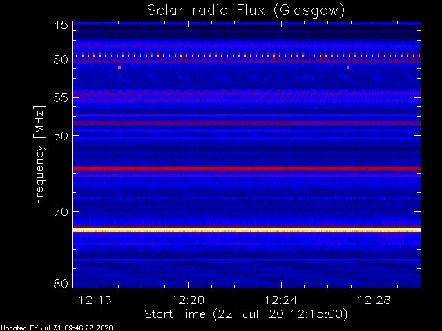
Task: Select the 80 MHz frequency axis label
Action: [61, 283]
